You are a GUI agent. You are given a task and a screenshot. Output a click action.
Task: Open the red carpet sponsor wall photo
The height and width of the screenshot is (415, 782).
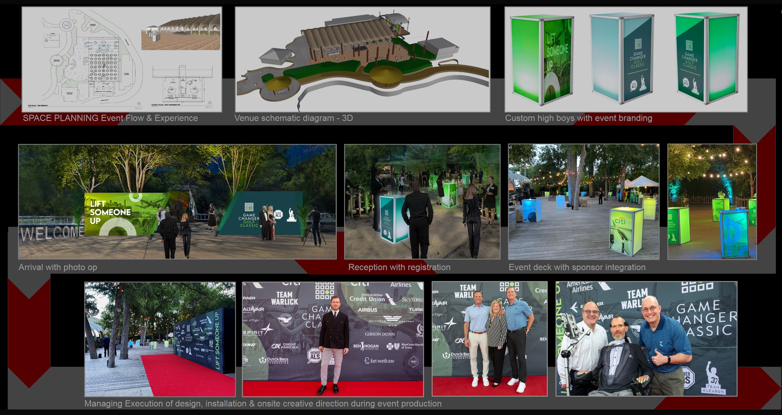160,339
